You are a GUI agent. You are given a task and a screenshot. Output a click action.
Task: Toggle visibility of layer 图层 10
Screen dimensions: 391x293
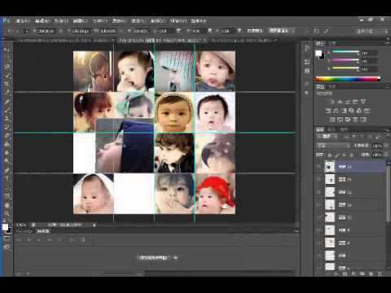click(319, 217)
